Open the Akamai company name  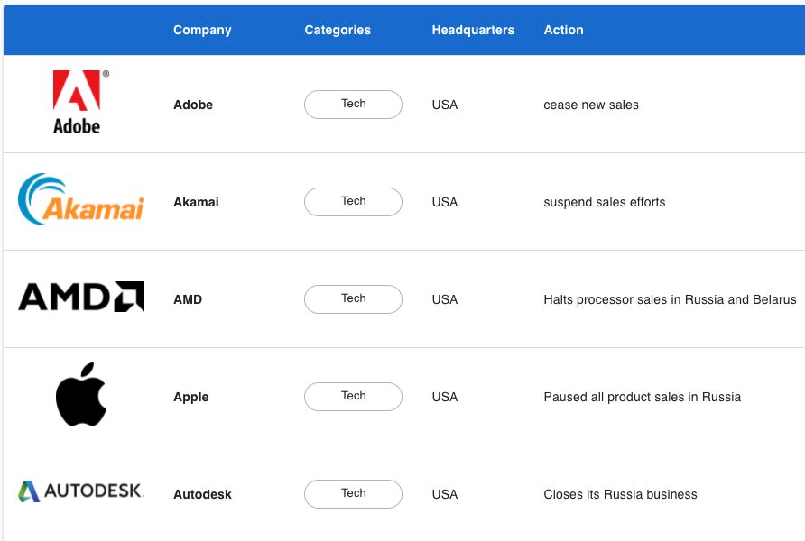click(196, 202)
